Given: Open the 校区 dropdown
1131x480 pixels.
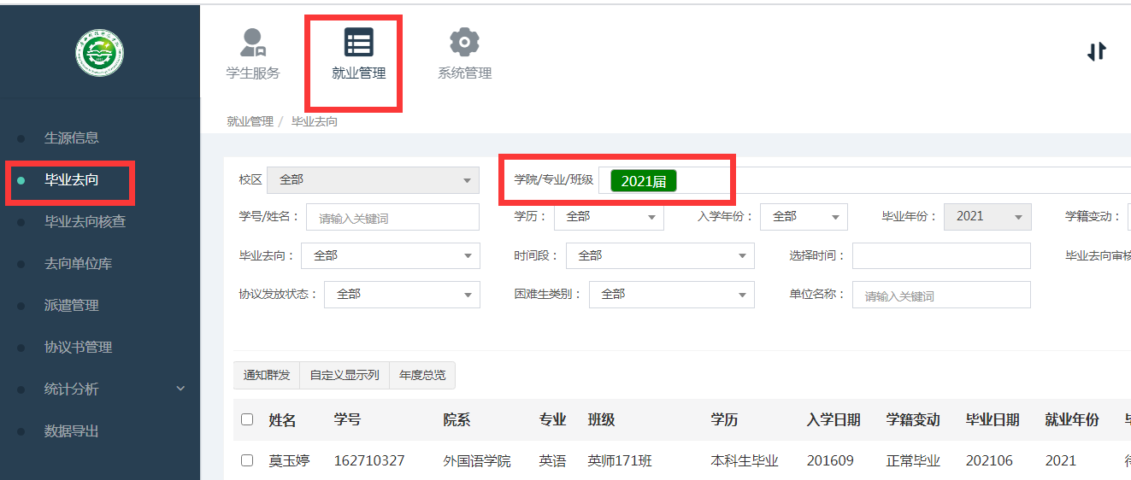Looking at the screenshot, I should (373, 180).
